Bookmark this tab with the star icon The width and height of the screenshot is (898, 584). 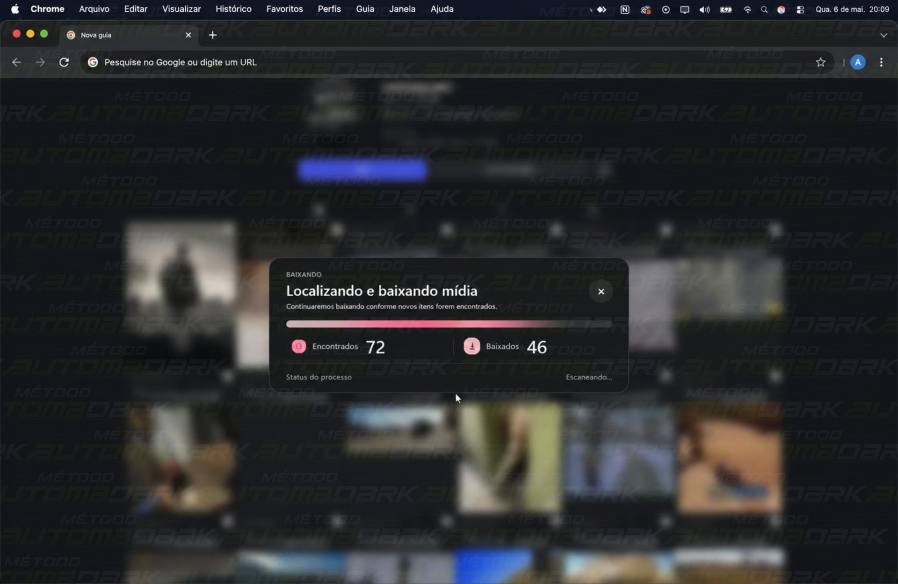[x=820, y=62]
